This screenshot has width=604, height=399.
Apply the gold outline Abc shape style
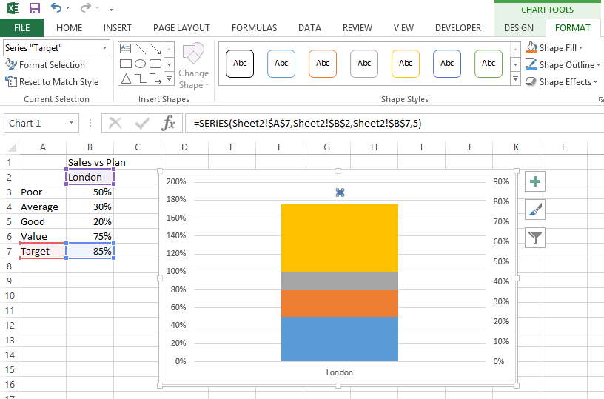coord(406,64)
